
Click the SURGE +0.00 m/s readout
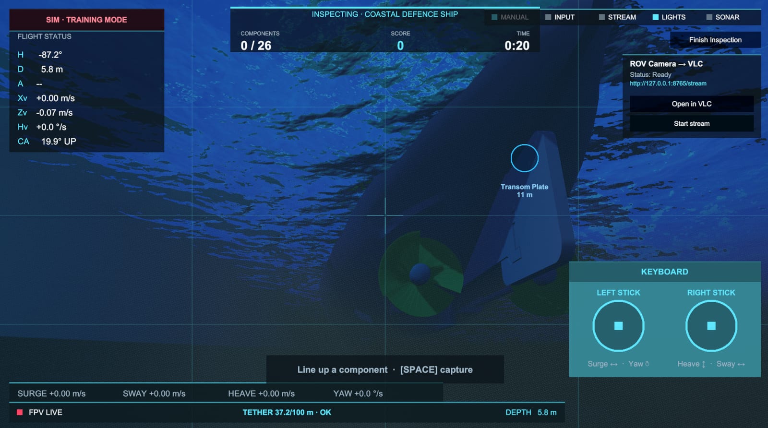pos(51,393)
